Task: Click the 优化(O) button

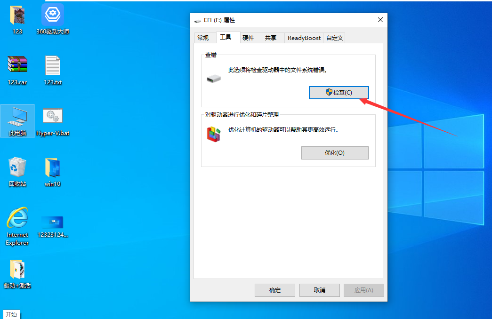Action: point(335,153)
